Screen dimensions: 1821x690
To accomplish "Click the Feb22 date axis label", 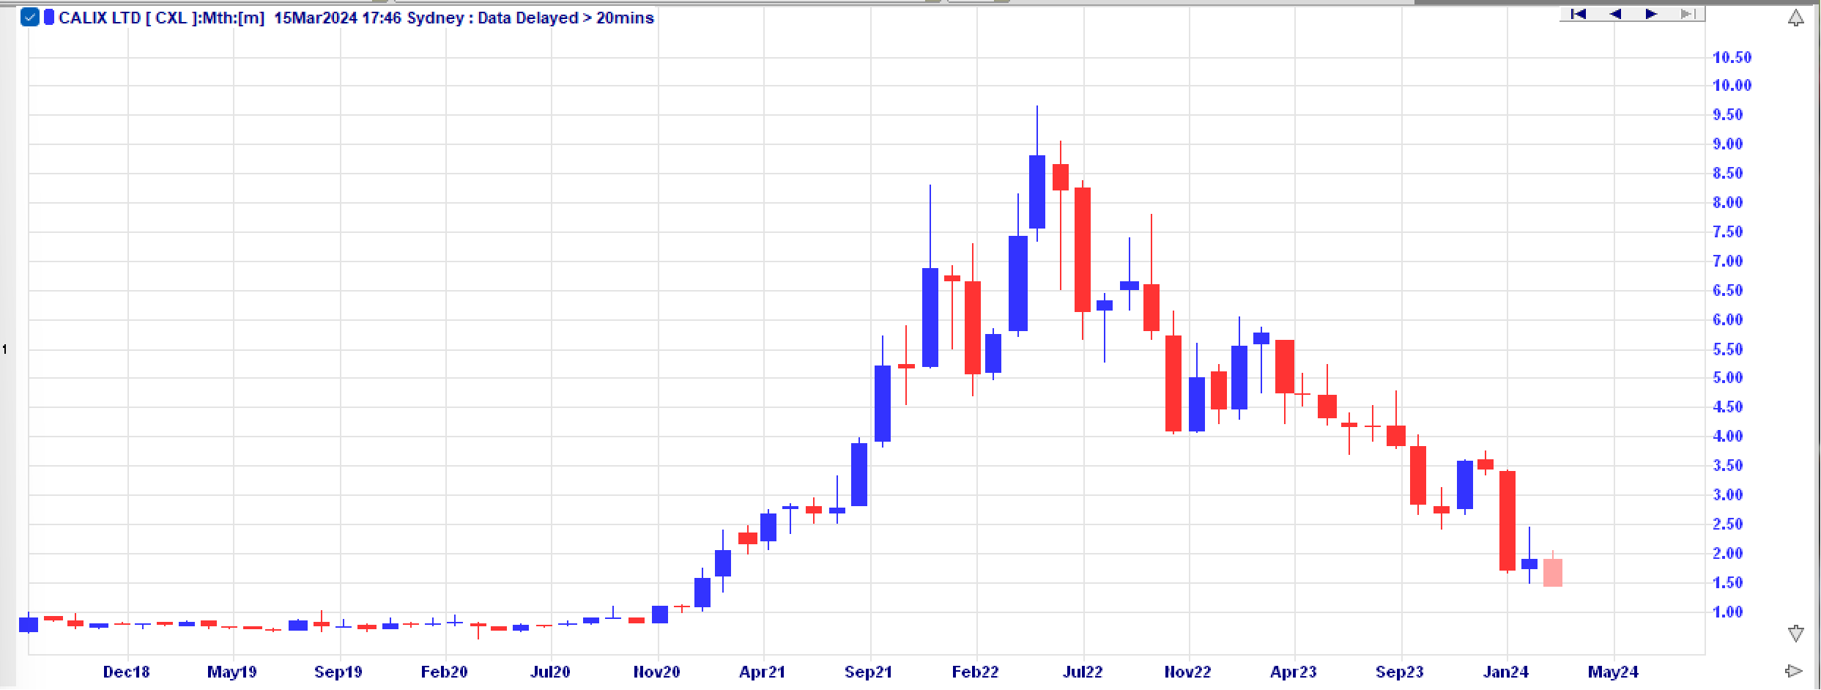I will (975, 672).
